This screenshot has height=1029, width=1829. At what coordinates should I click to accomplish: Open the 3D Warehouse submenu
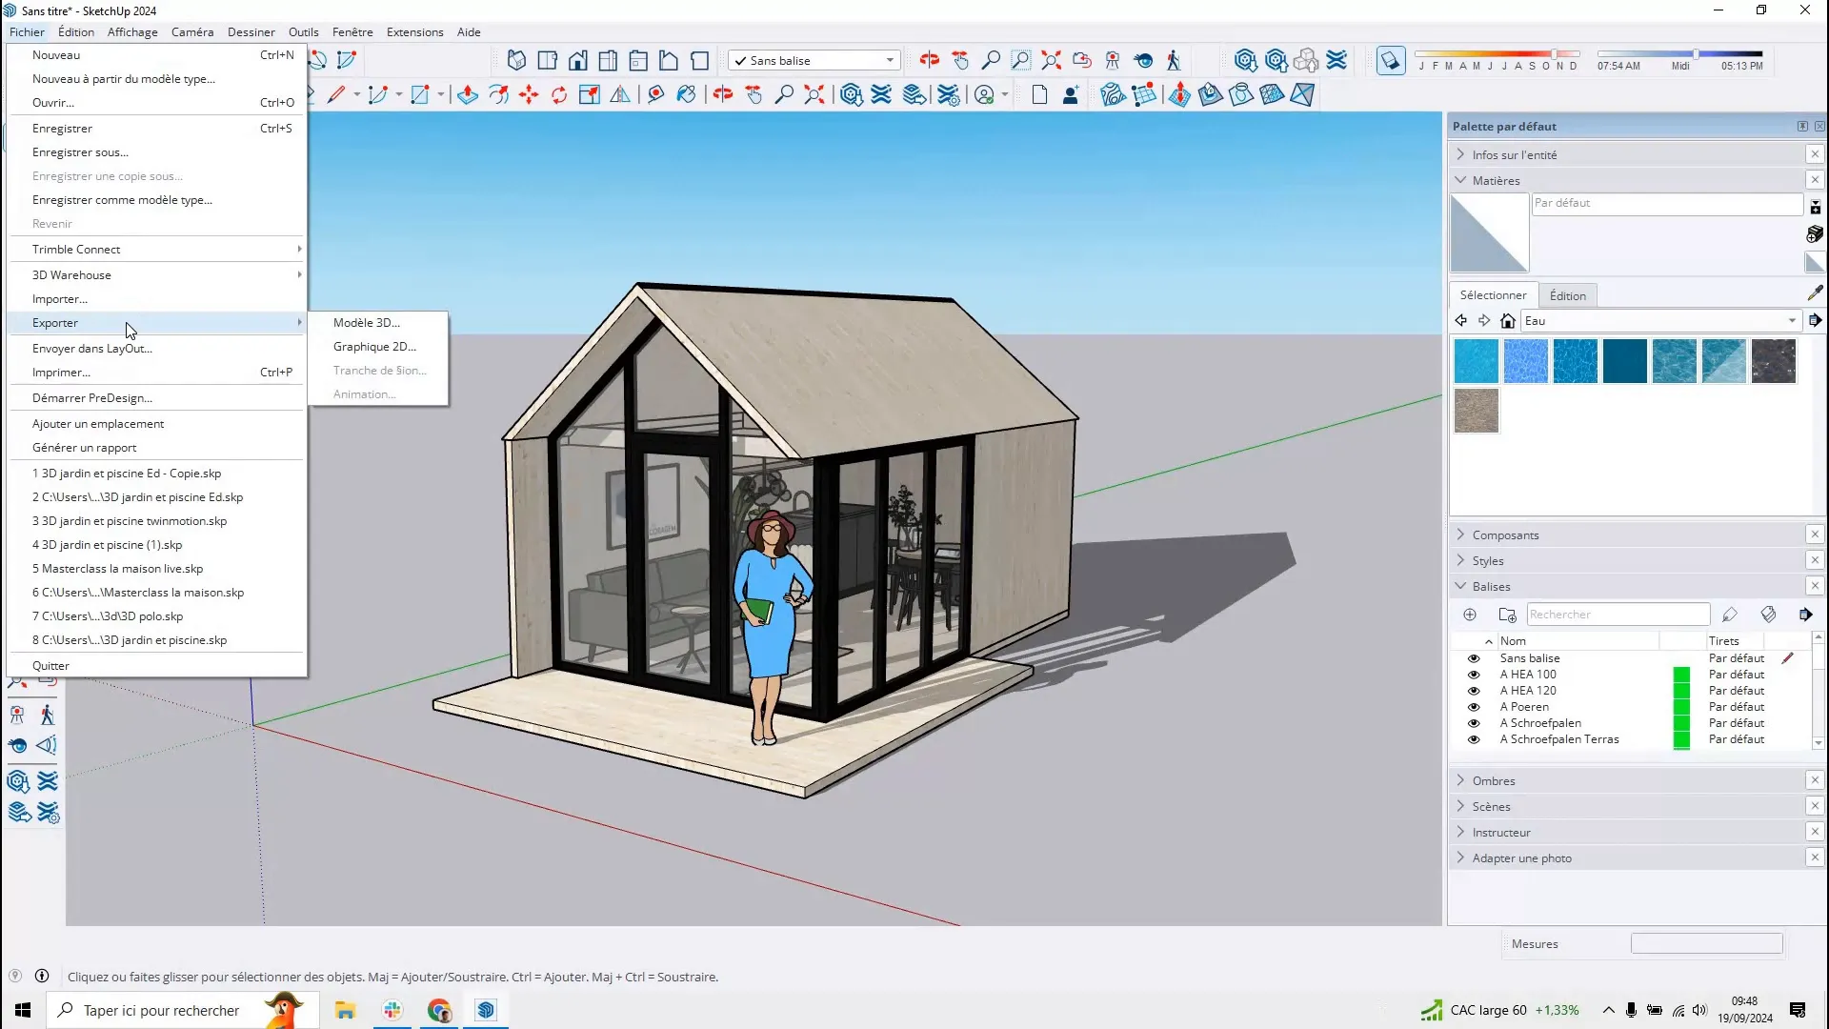point(157,275)
